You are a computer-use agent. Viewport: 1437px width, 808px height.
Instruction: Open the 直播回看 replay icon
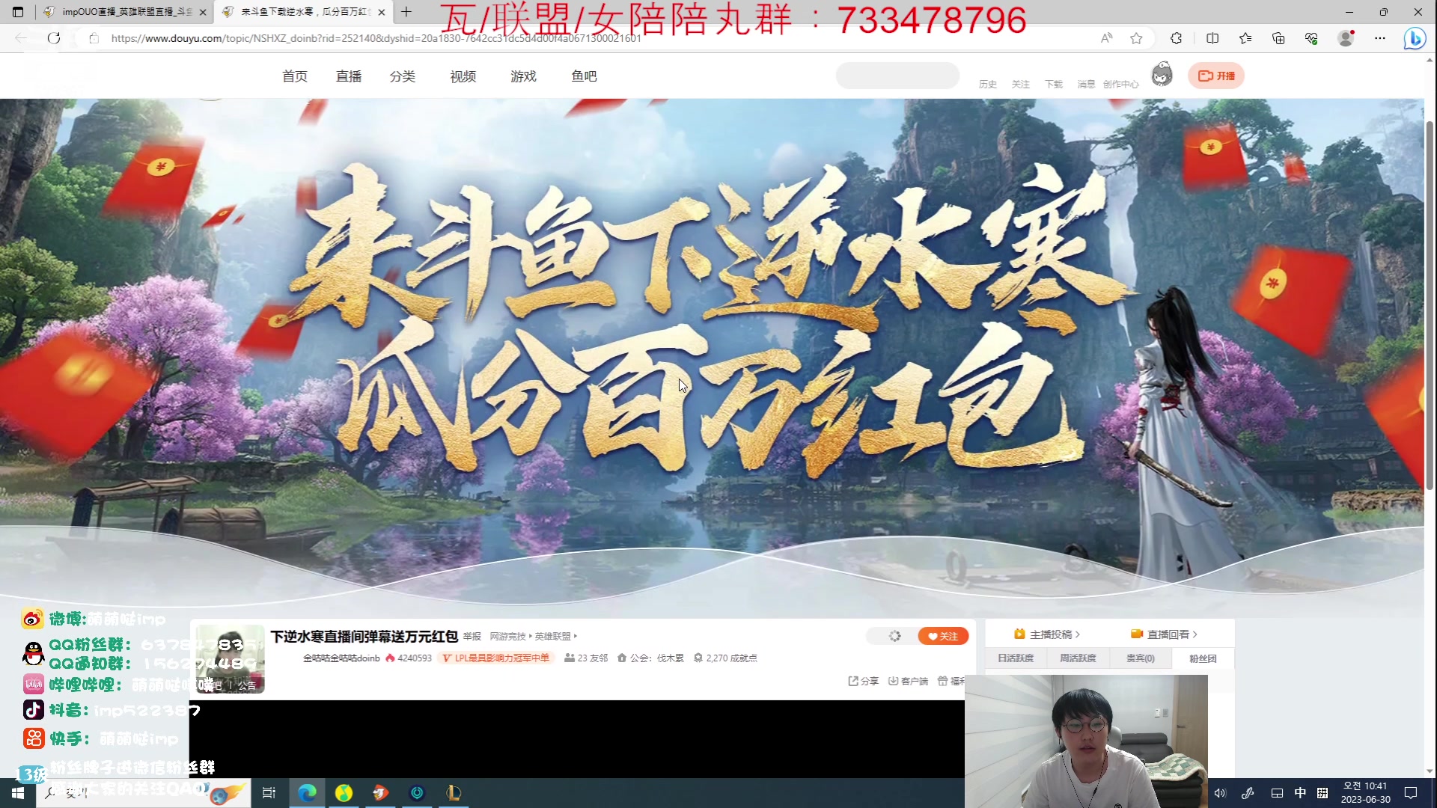point(1136,634)
